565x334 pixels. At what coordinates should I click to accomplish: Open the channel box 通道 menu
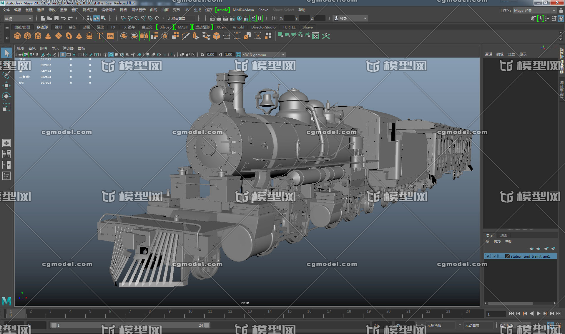pos(488,54)
